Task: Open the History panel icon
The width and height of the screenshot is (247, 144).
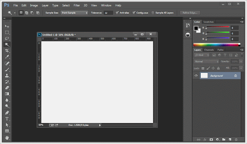Action: 188,25
